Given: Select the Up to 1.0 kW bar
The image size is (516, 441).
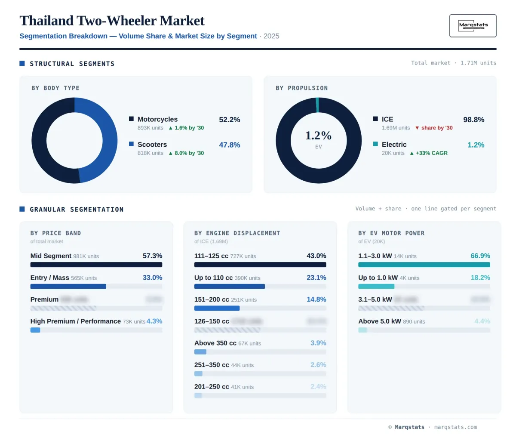Looking at the screenshot, I should tap(424, 287).
